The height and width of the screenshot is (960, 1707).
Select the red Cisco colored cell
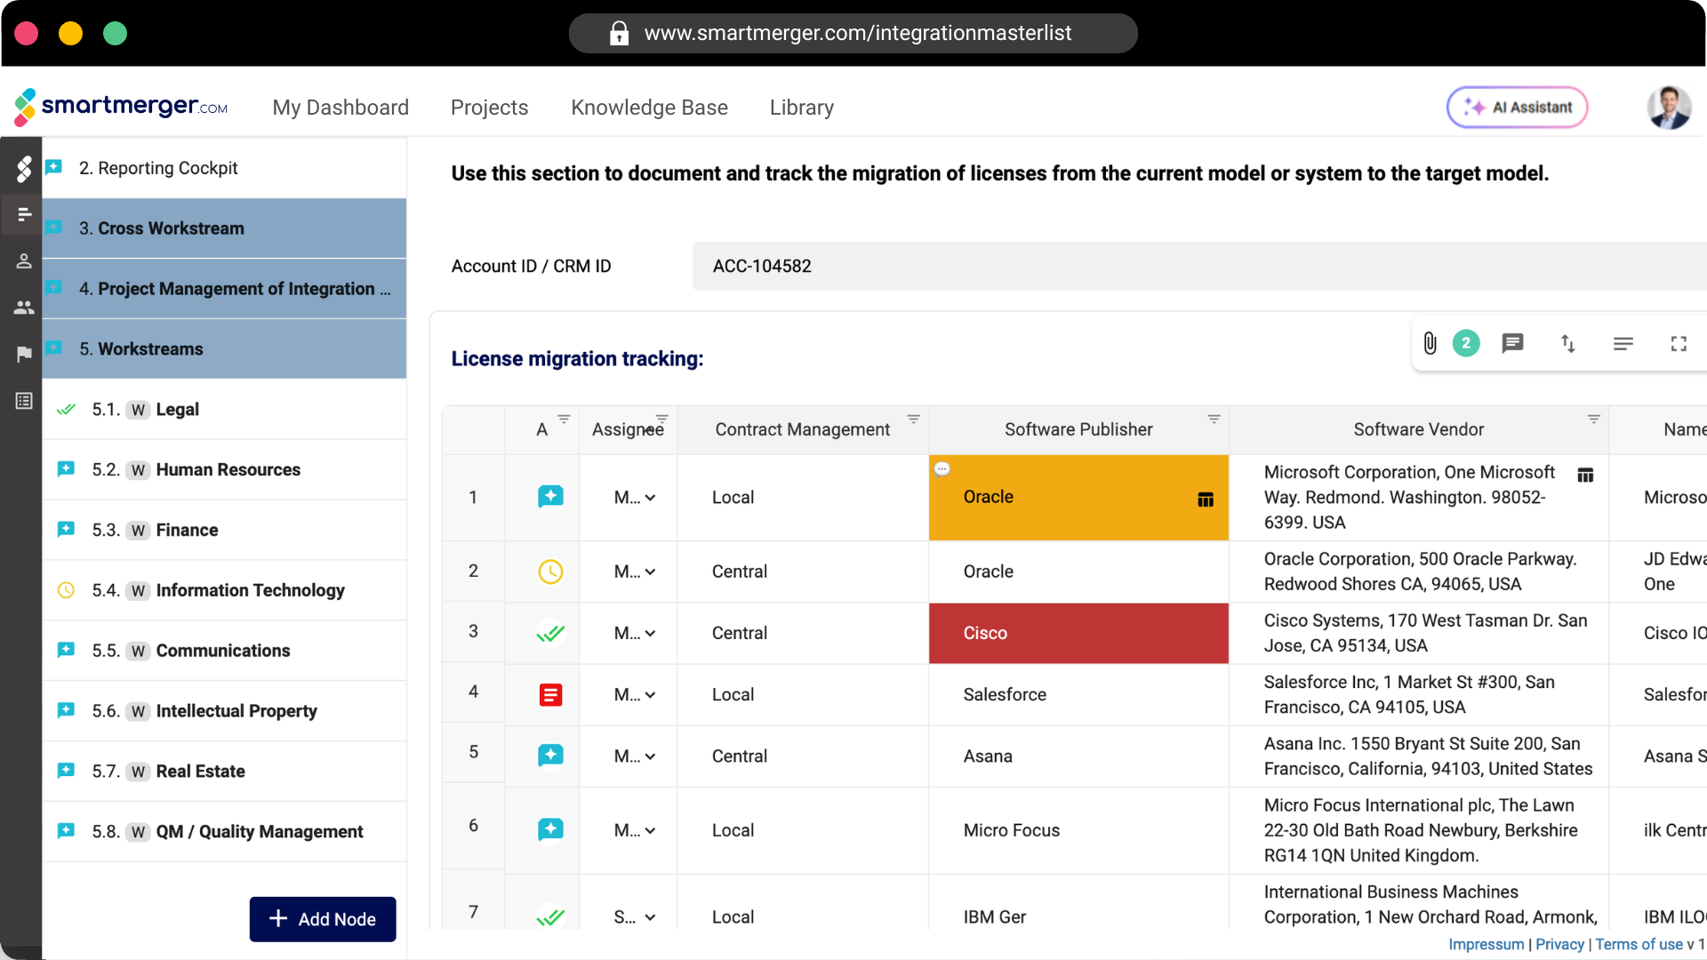coord(1078,633)
